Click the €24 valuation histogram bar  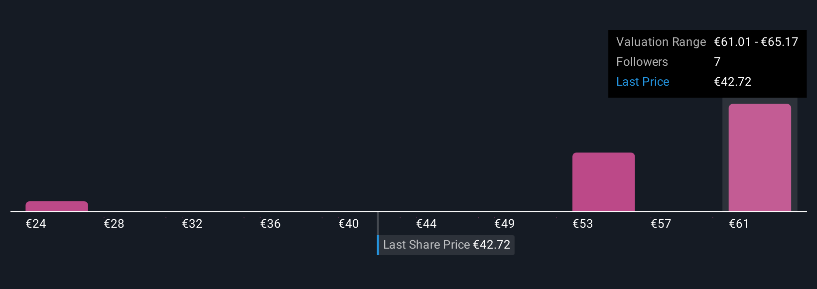pyautogui.click(x=57, y=206)
